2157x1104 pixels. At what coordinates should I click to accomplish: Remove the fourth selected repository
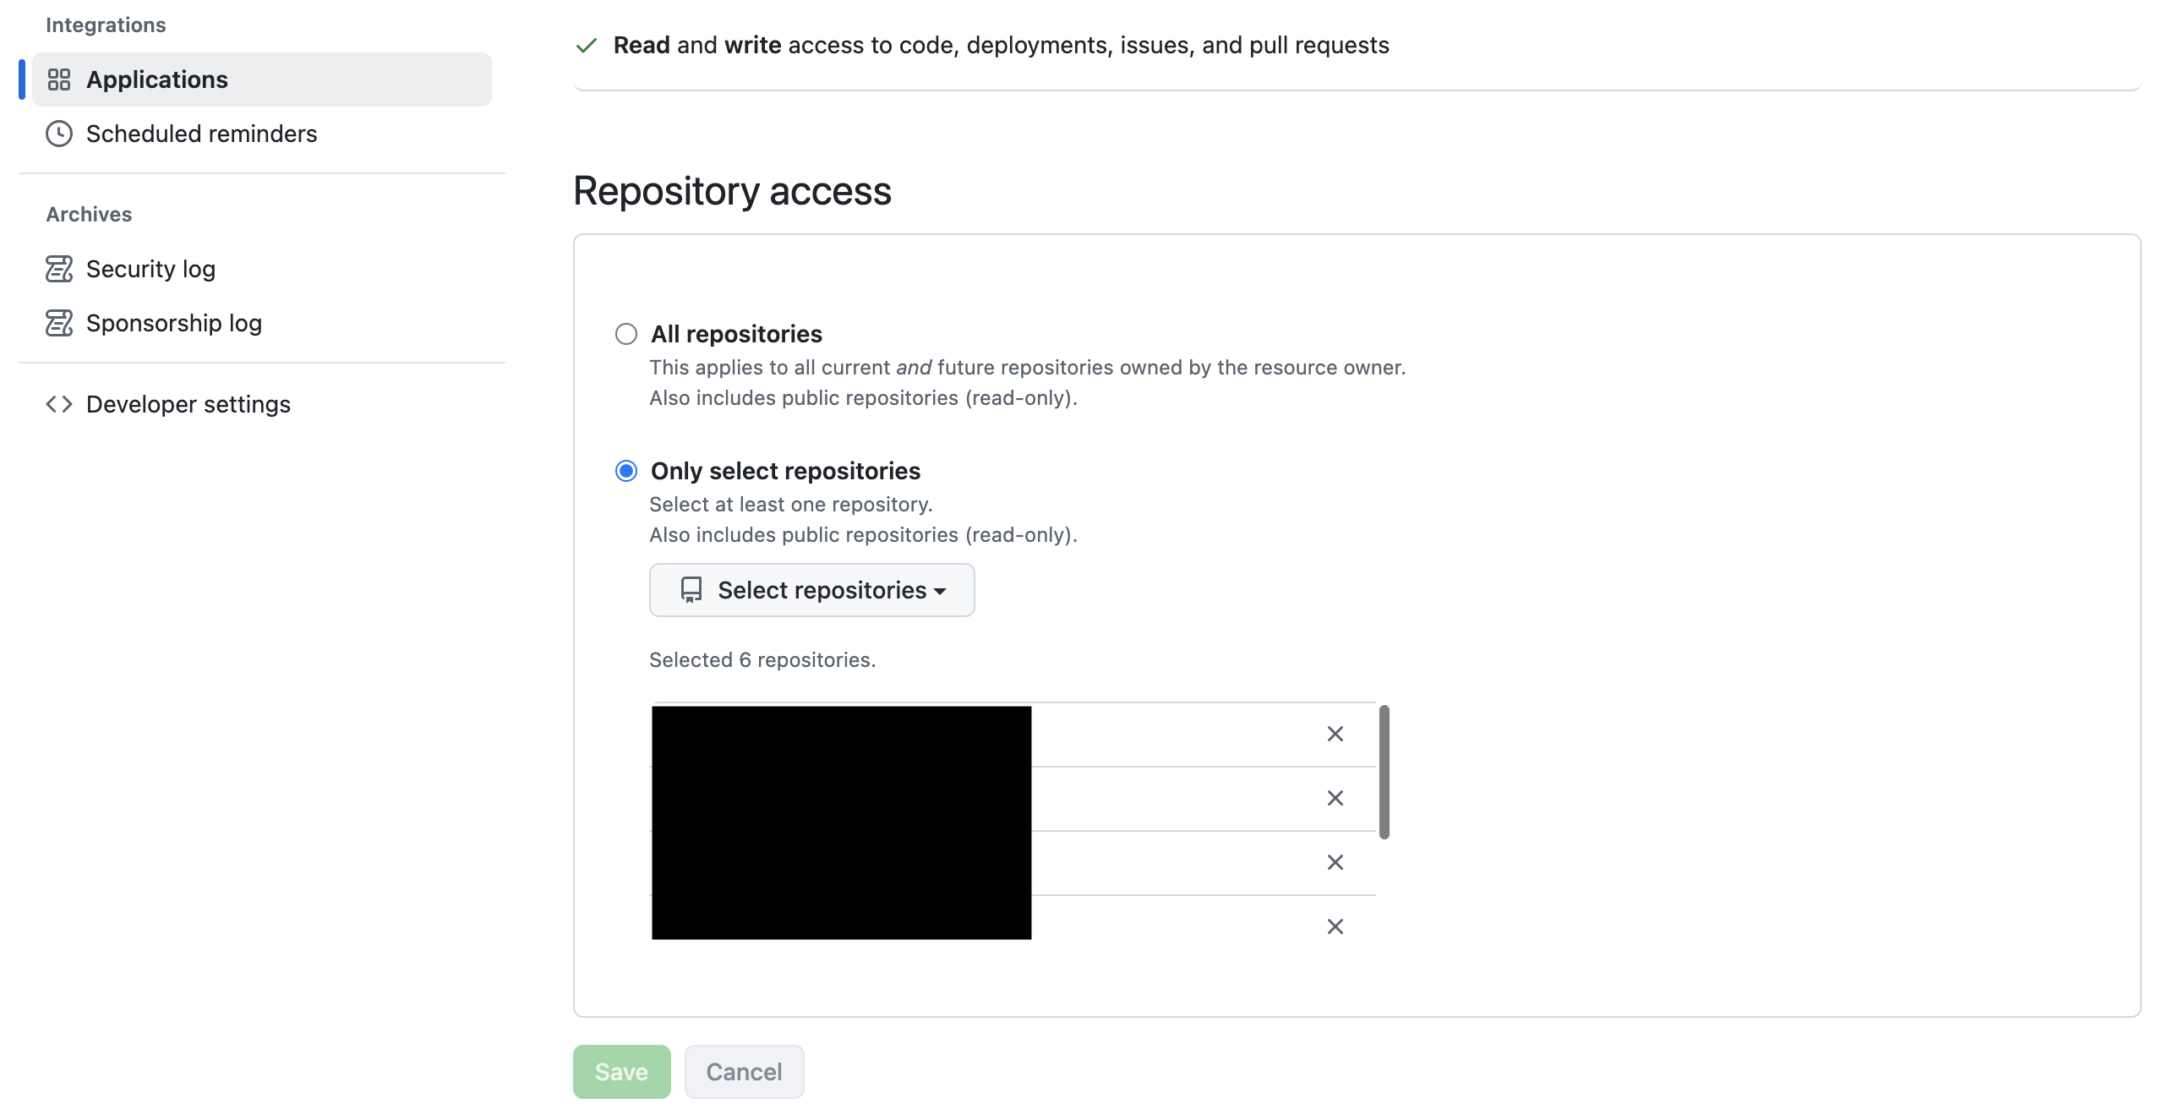(x=1335, y=926)
